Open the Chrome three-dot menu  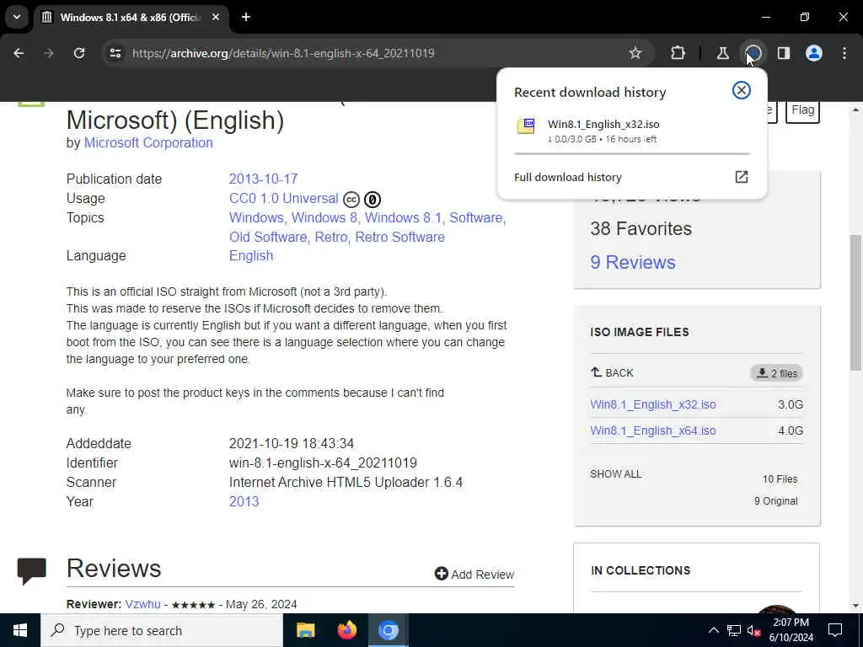(x=844, y=53)
